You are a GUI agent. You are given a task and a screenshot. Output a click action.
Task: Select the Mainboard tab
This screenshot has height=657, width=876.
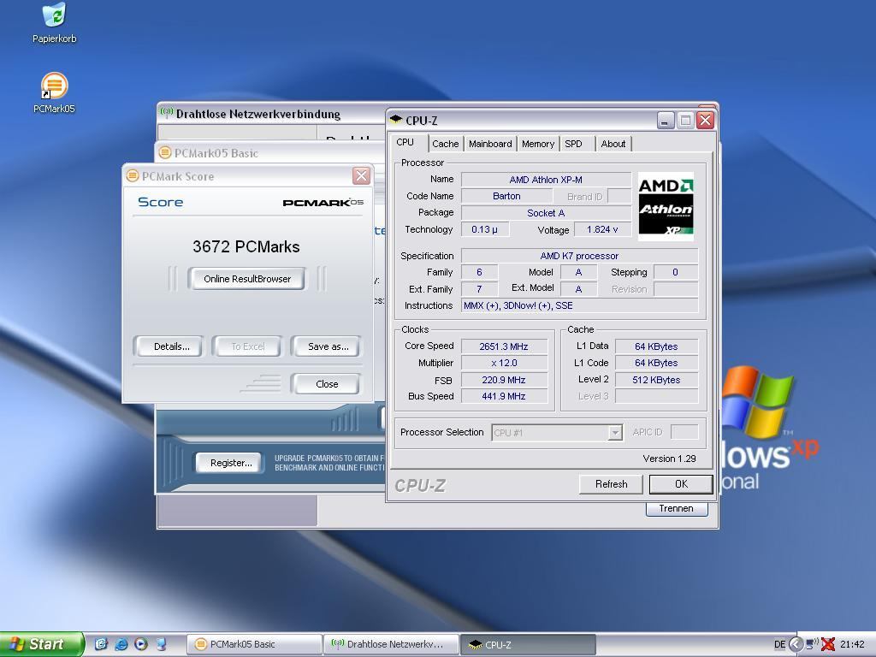[x=490, y=144]
